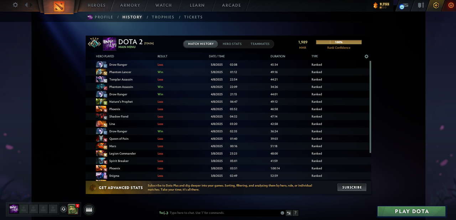Open the Trophies profile section
Image resolution: width=456 pixels, height=220 pixels.
pyautogui.click(x=163, y=17)
